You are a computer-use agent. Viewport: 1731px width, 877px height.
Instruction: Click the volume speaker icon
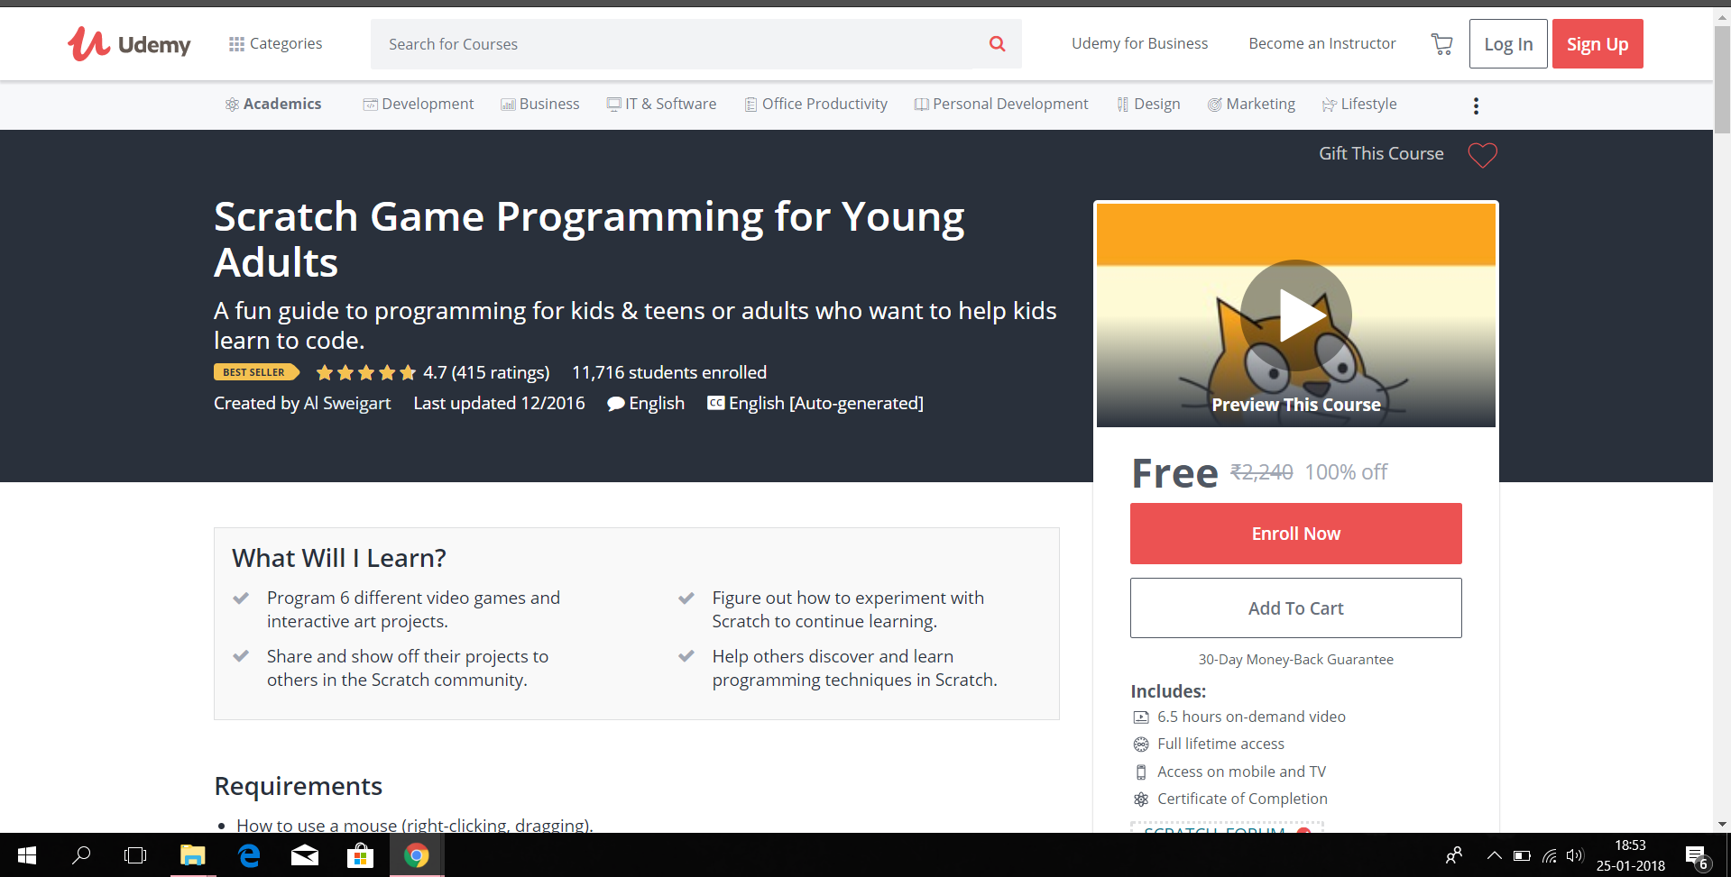pos(1575,855)
